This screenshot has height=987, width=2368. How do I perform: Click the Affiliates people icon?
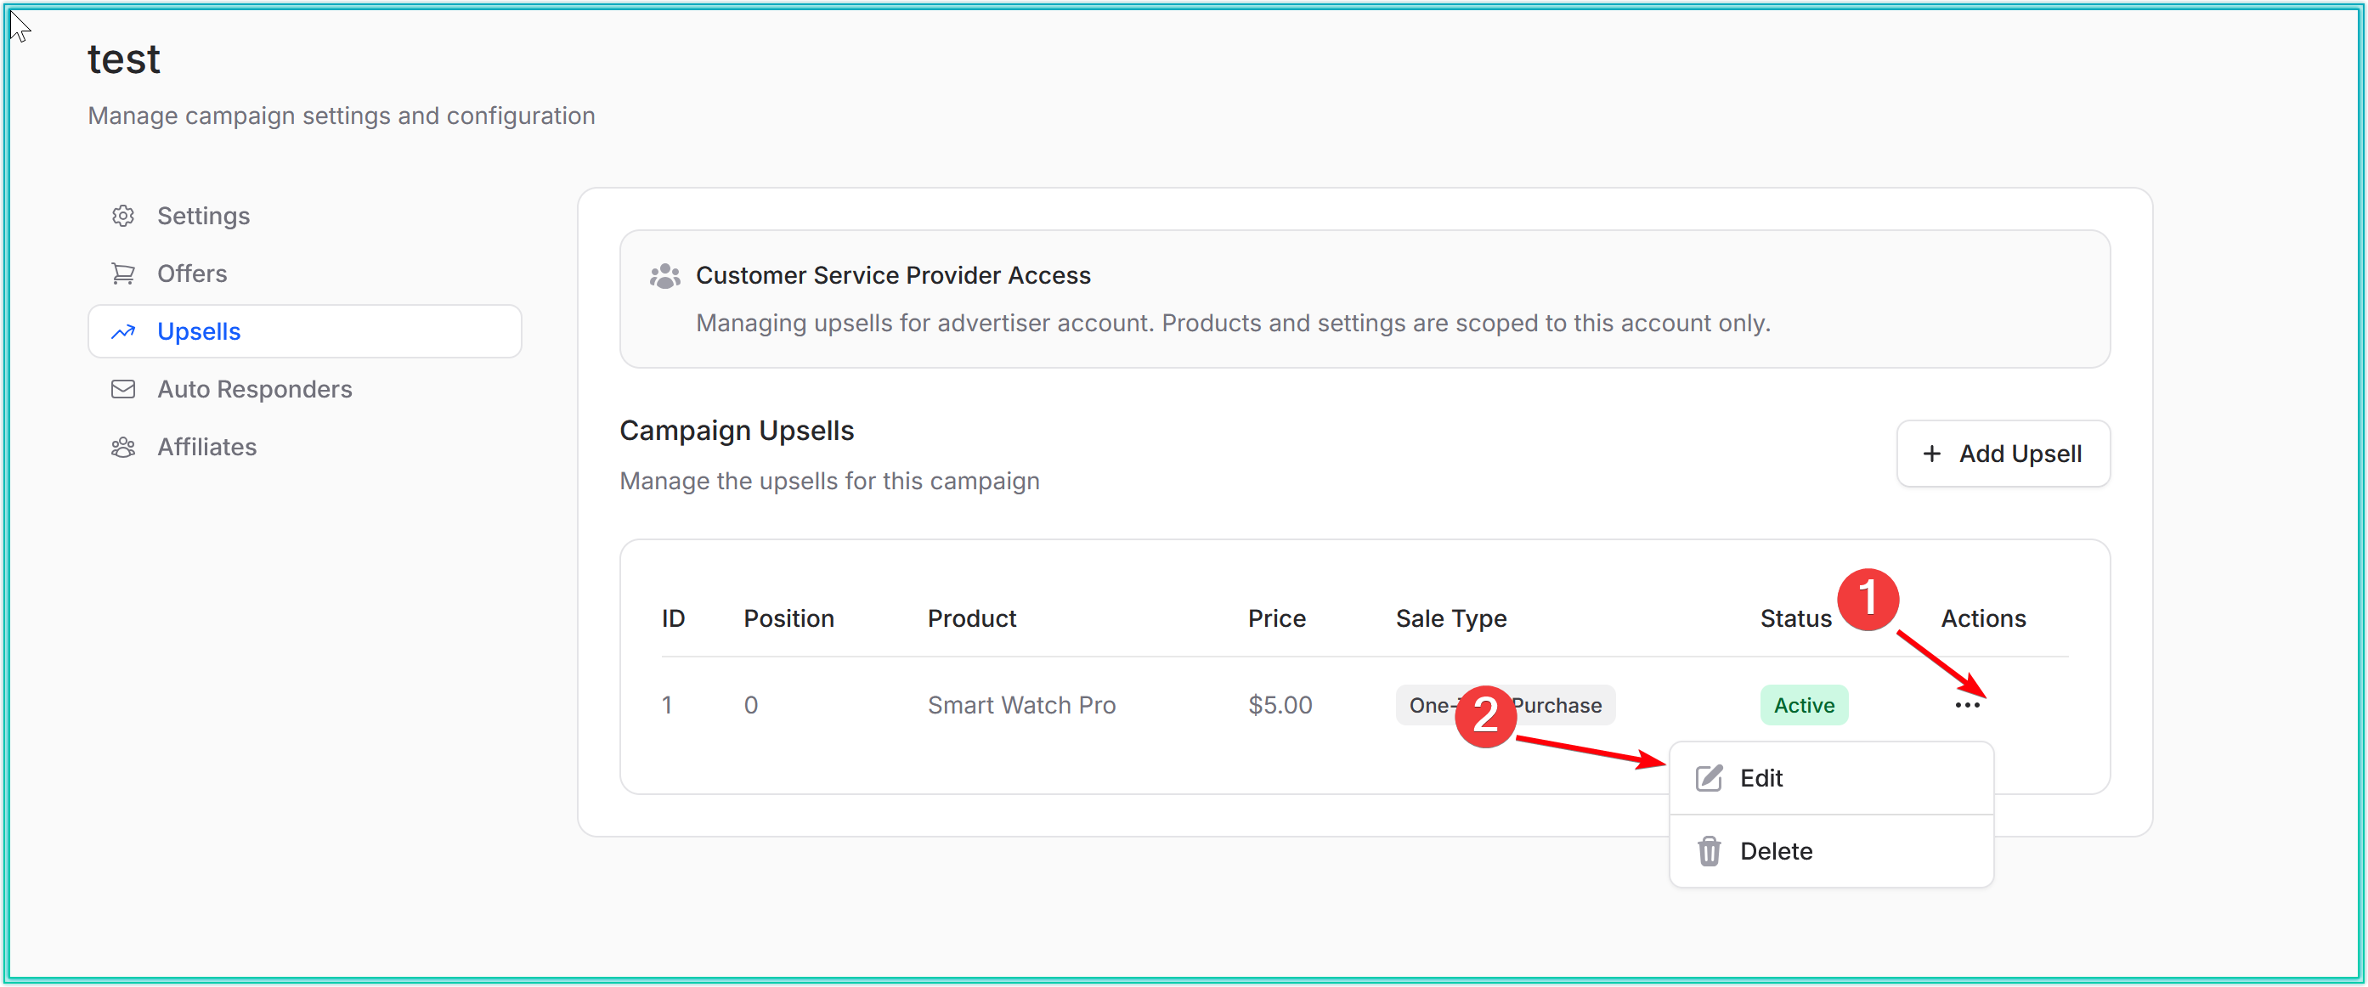point(123,448)
